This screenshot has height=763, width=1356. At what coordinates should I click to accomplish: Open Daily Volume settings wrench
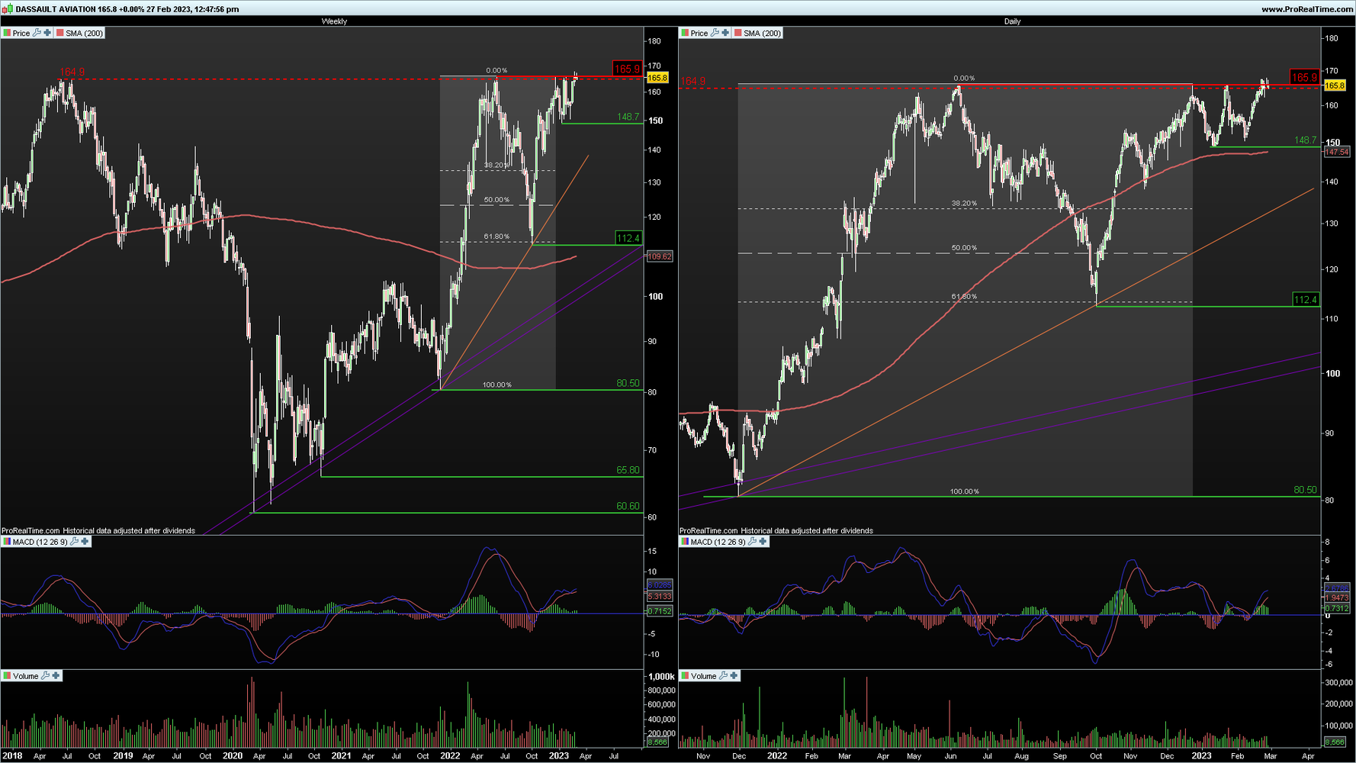point(723,675)
